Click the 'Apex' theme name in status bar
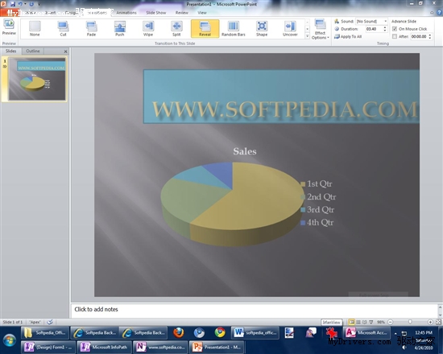 point(35,322)
